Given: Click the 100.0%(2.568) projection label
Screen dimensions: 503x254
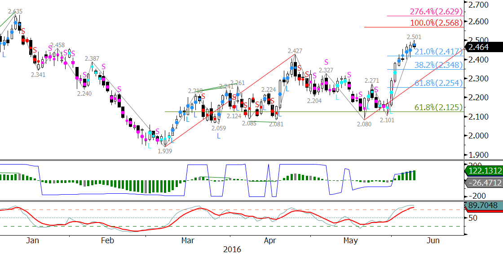Looking at the screenshot, I should pos(436,23).
